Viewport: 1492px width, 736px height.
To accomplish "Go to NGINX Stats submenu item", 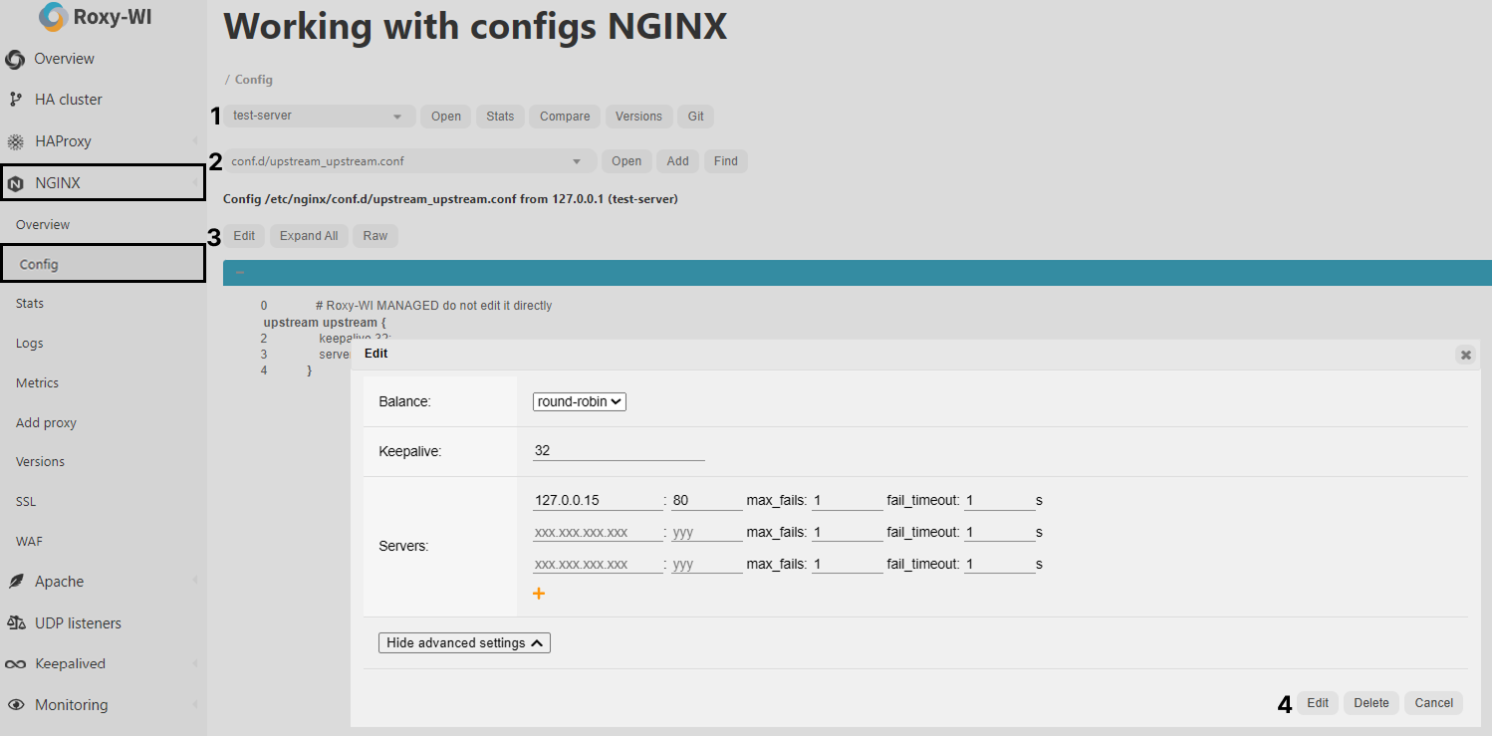I will point(30,304).
